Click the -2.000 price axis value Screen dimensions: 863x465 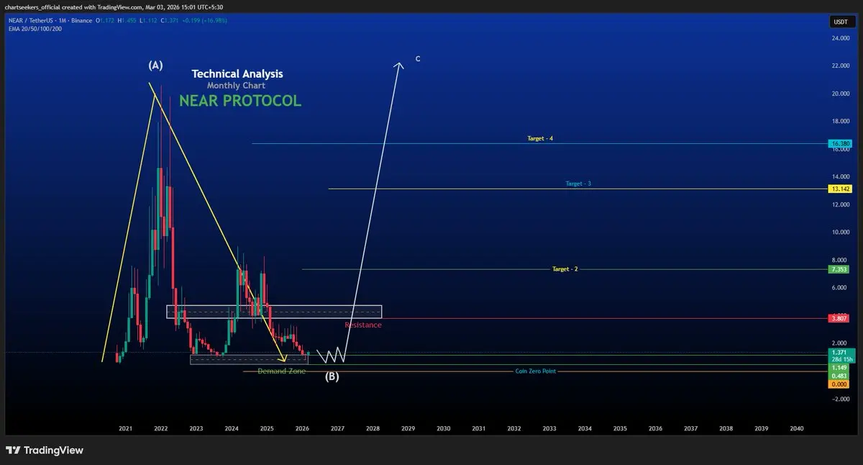click(841, 399)
